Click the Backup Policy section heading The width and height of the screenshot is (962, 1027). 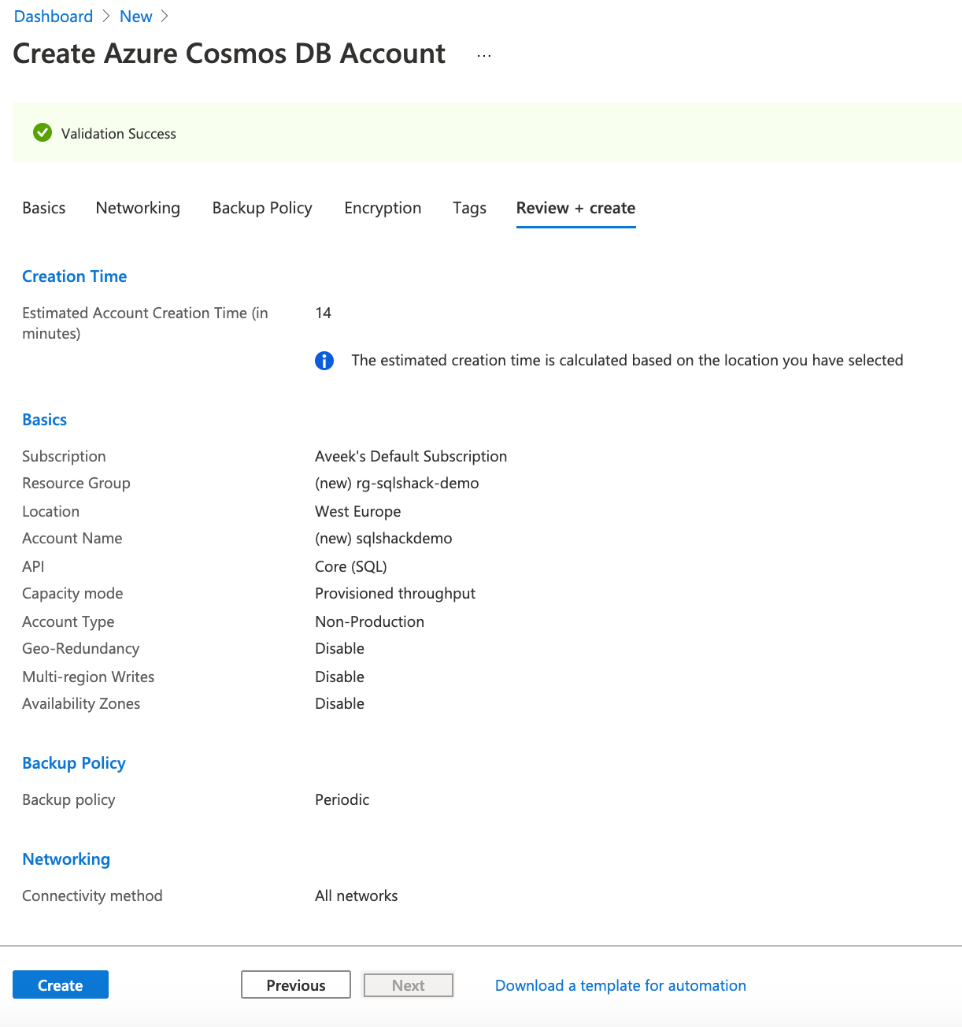coord(74,763)
